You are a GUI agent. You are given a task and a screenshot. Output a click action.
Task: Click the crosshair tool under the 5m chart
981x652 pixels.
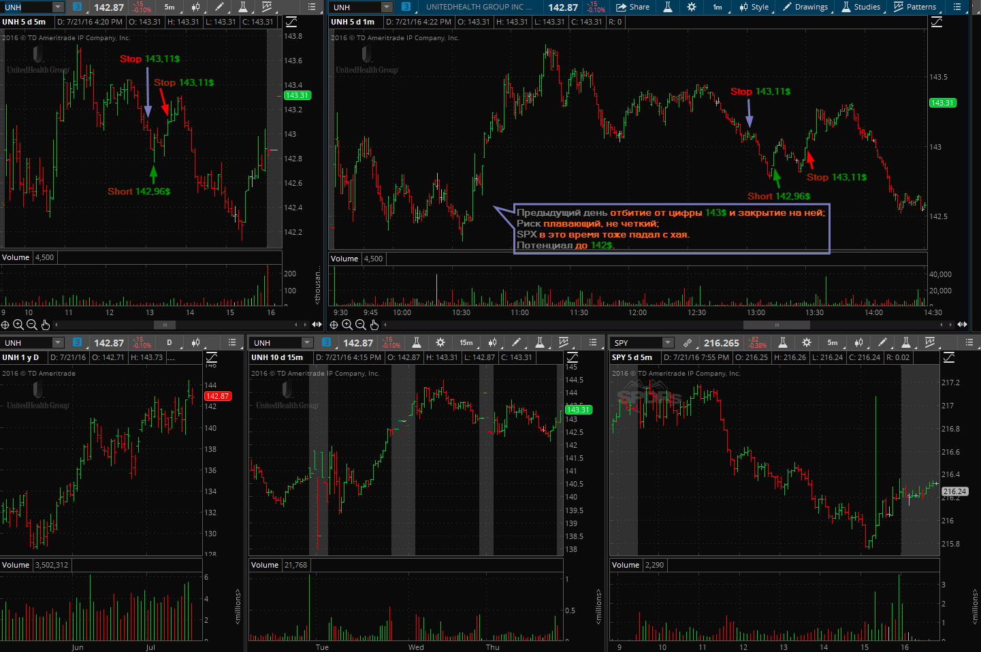(x=5, y=325)
